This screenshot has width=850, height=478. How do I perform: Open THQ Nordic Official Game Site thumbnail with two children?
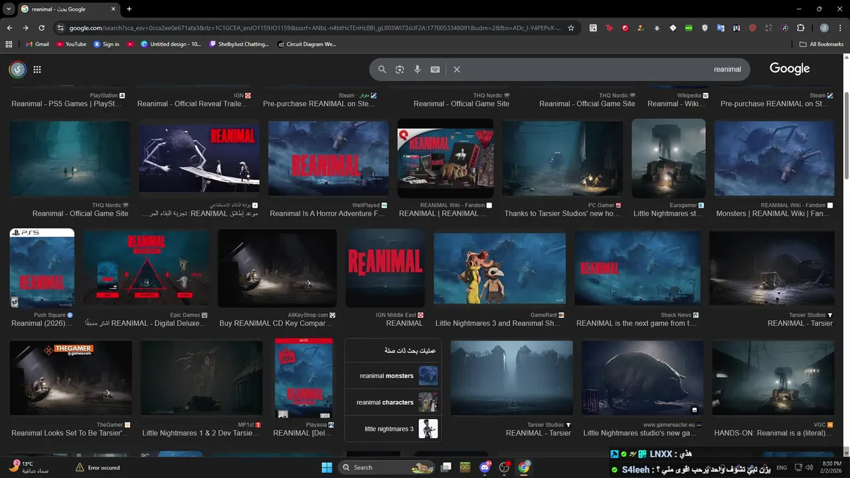pos(70,158)
